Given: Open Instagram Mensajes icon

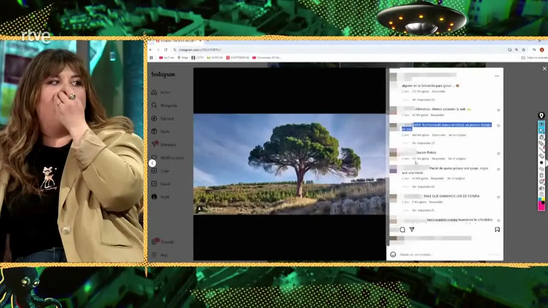Looking at the screenshot, I should coord(154,145).
